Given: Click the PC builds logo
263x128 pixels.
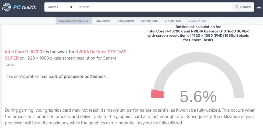Looking at the screenshot, I should (x=19, y=7).
